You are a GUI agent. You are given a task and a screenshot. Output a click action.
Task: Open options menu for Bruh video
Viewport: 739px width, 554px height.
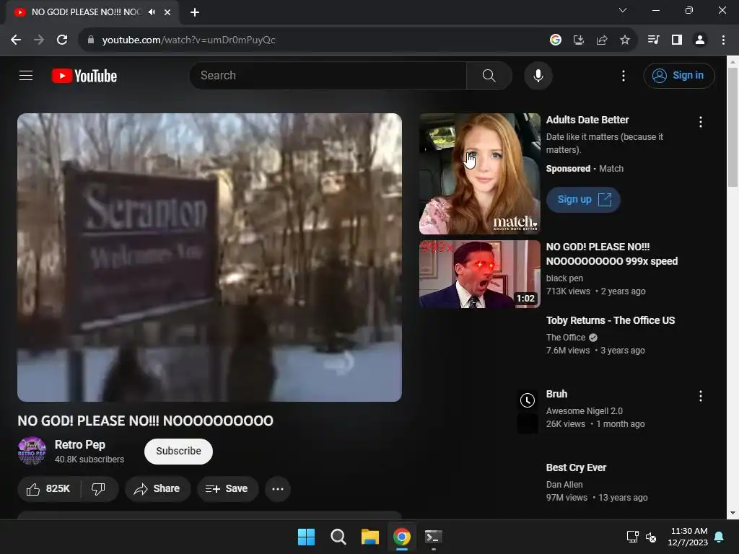point(700,396)
